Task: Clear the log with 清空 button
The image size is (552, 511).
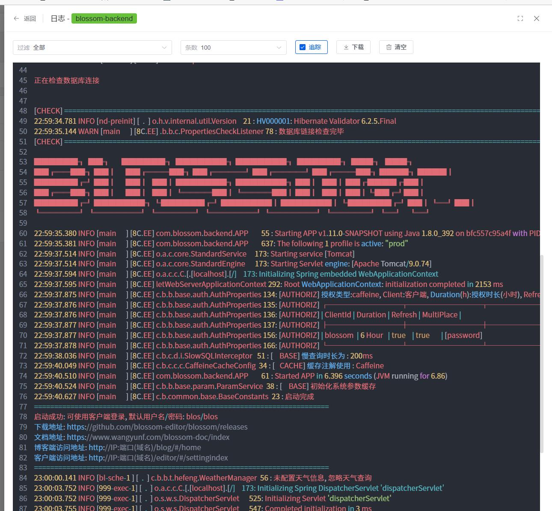Action: pos(396,47)
